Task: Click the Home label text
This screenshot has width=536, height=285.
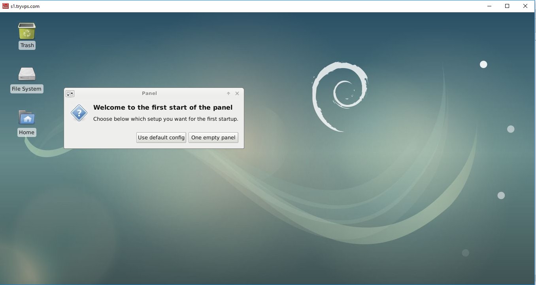Action: pyautogui.click(x=26, y=133)
